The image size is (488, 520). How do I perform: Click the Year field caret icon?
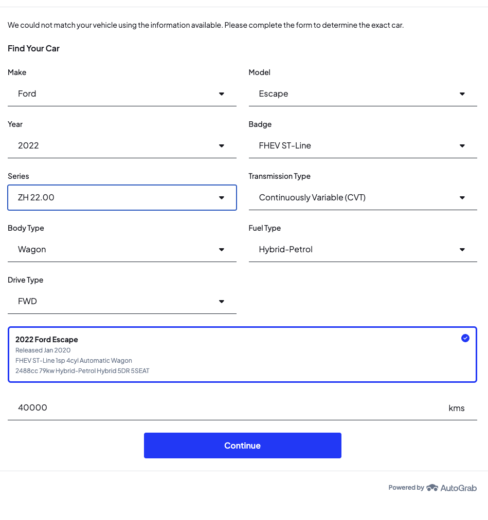coord(222,146)
